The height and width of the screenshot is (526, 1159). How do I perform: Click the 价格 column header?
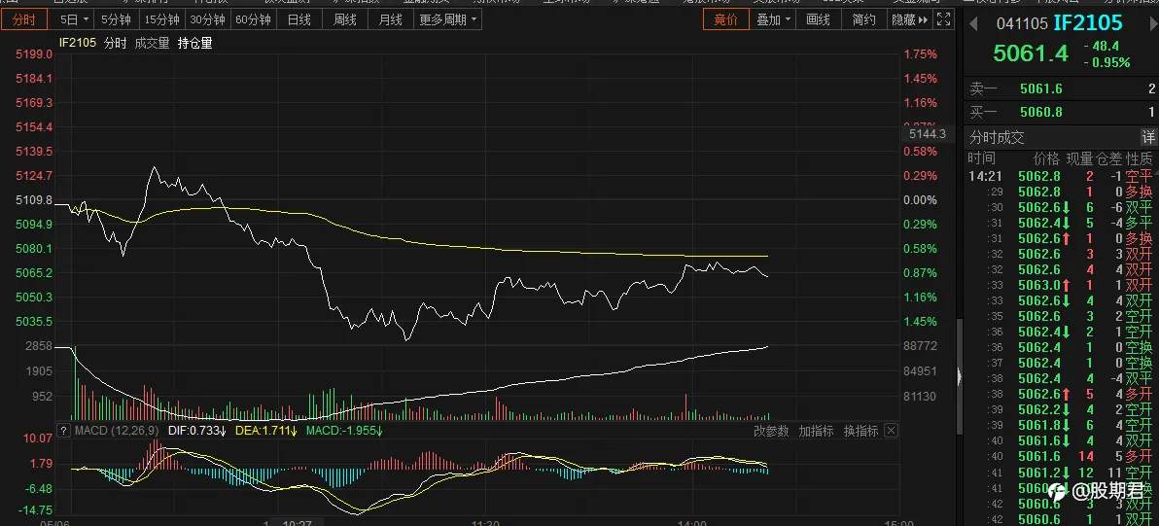pyautogui.click(x=1046, y=158)
